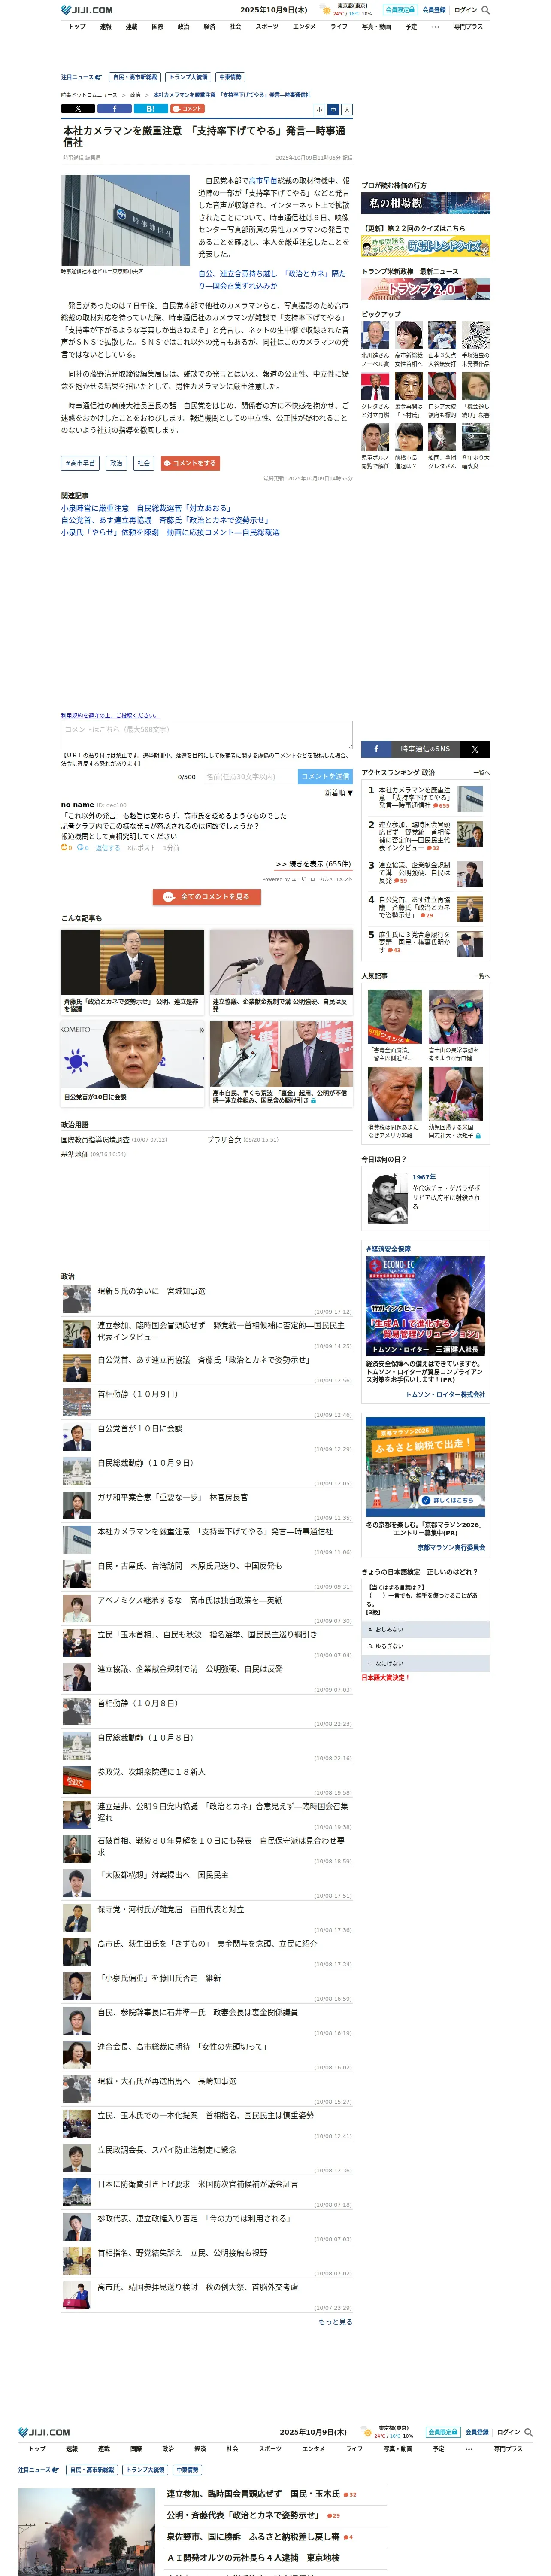Image resolution: width=551 pixels, height=2576 pixels.
Task: Share article via Facebook button above the headline
Action: [x=114, y=109]
